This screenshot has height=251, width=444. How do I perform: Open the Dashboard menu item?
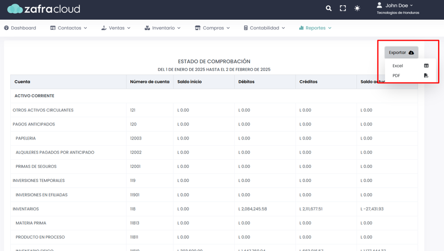pos(20,28)
